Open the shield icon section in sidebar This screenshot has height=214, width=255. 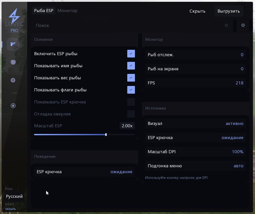tap(13, 62)
